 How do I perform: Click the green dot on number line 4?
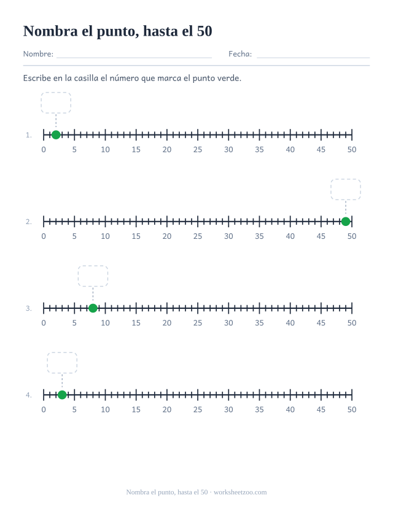point(62,395)
